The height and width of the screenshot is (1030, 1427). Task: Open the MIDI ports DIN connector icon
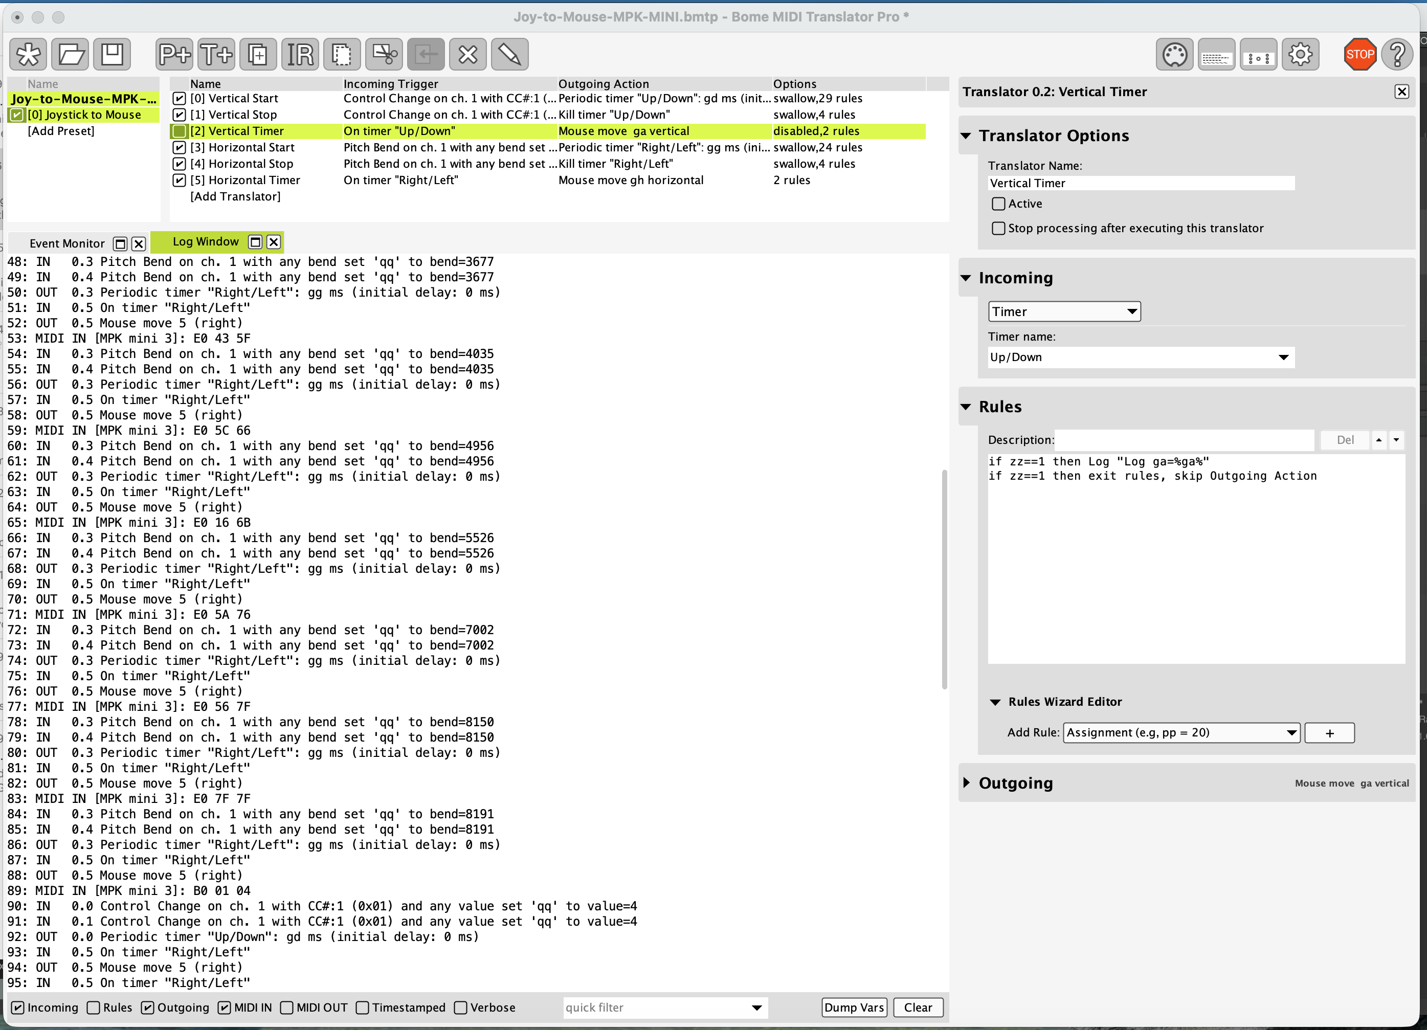click(x=1174, y=55)
